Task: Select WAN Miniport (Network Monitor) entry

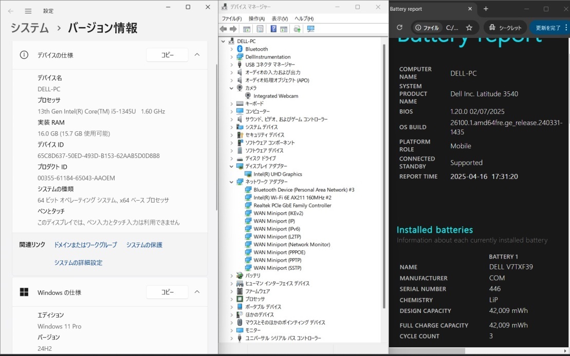Action: 292,245
